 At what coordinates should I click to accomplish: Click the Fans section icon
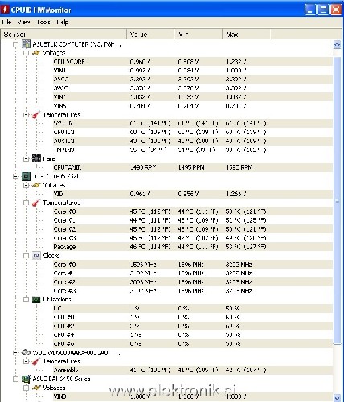36,158
